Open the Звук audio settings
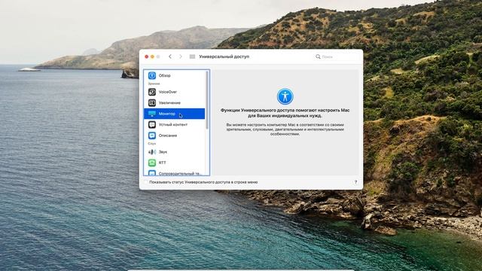Viewport: 482px width, 271px height. point(174,152)
